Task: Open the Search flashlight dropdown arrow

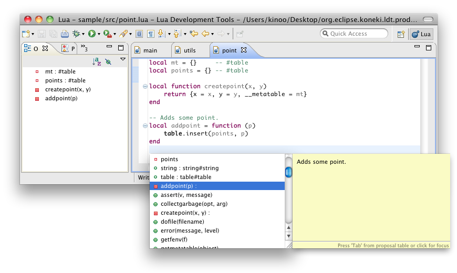Action: [x=130, y=34]
